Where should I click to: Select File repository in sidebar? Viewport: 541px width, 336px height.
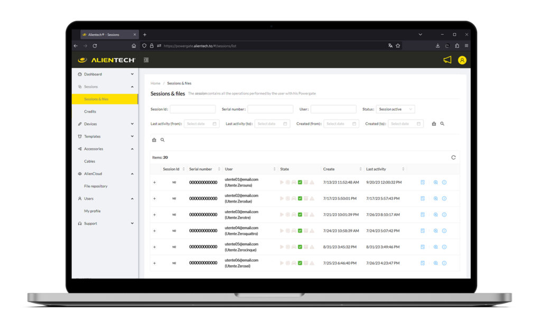(x=96, y=186)
